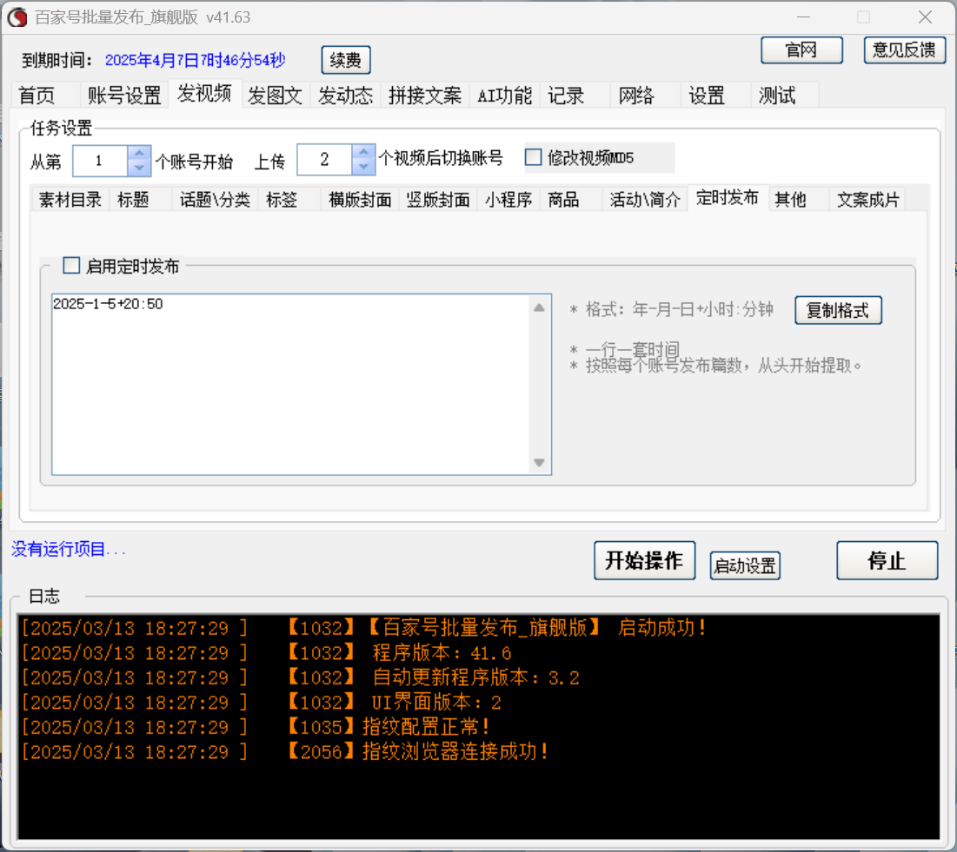Minimize the 百家号批量发布 window
The width and height of the screenshot is (957, 852).
click(x=804, y=17)
